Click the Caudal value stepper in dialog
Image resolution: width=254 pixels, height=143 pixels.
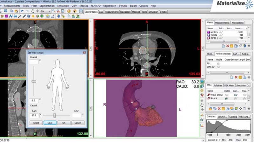40,100
